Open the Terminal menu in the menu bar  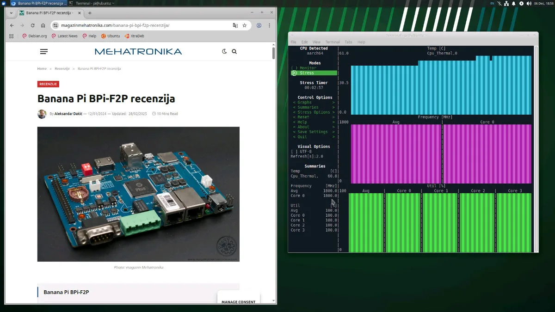click(x=332, y=42)
